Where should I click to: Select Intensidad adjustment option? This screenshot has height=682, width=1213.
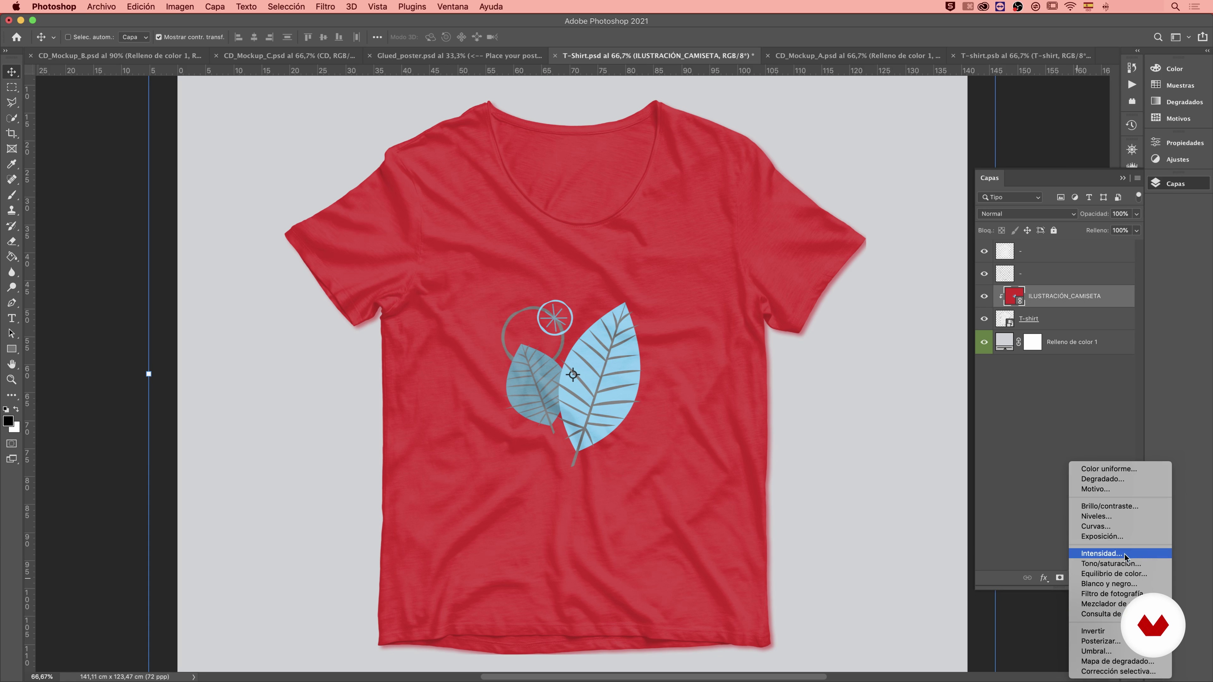(1102, 553)
